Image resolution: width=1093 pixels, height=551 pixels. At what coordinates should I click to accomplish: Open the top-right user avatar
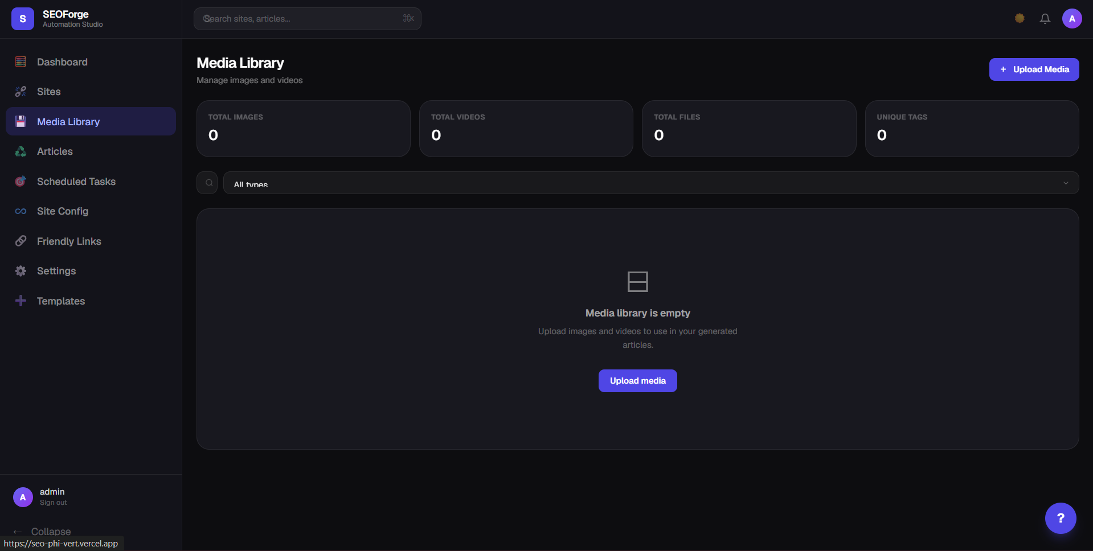1072,18
